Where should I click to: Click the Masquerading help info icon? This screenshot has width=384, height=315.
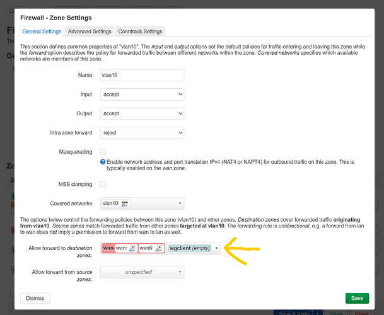(103, 163)
